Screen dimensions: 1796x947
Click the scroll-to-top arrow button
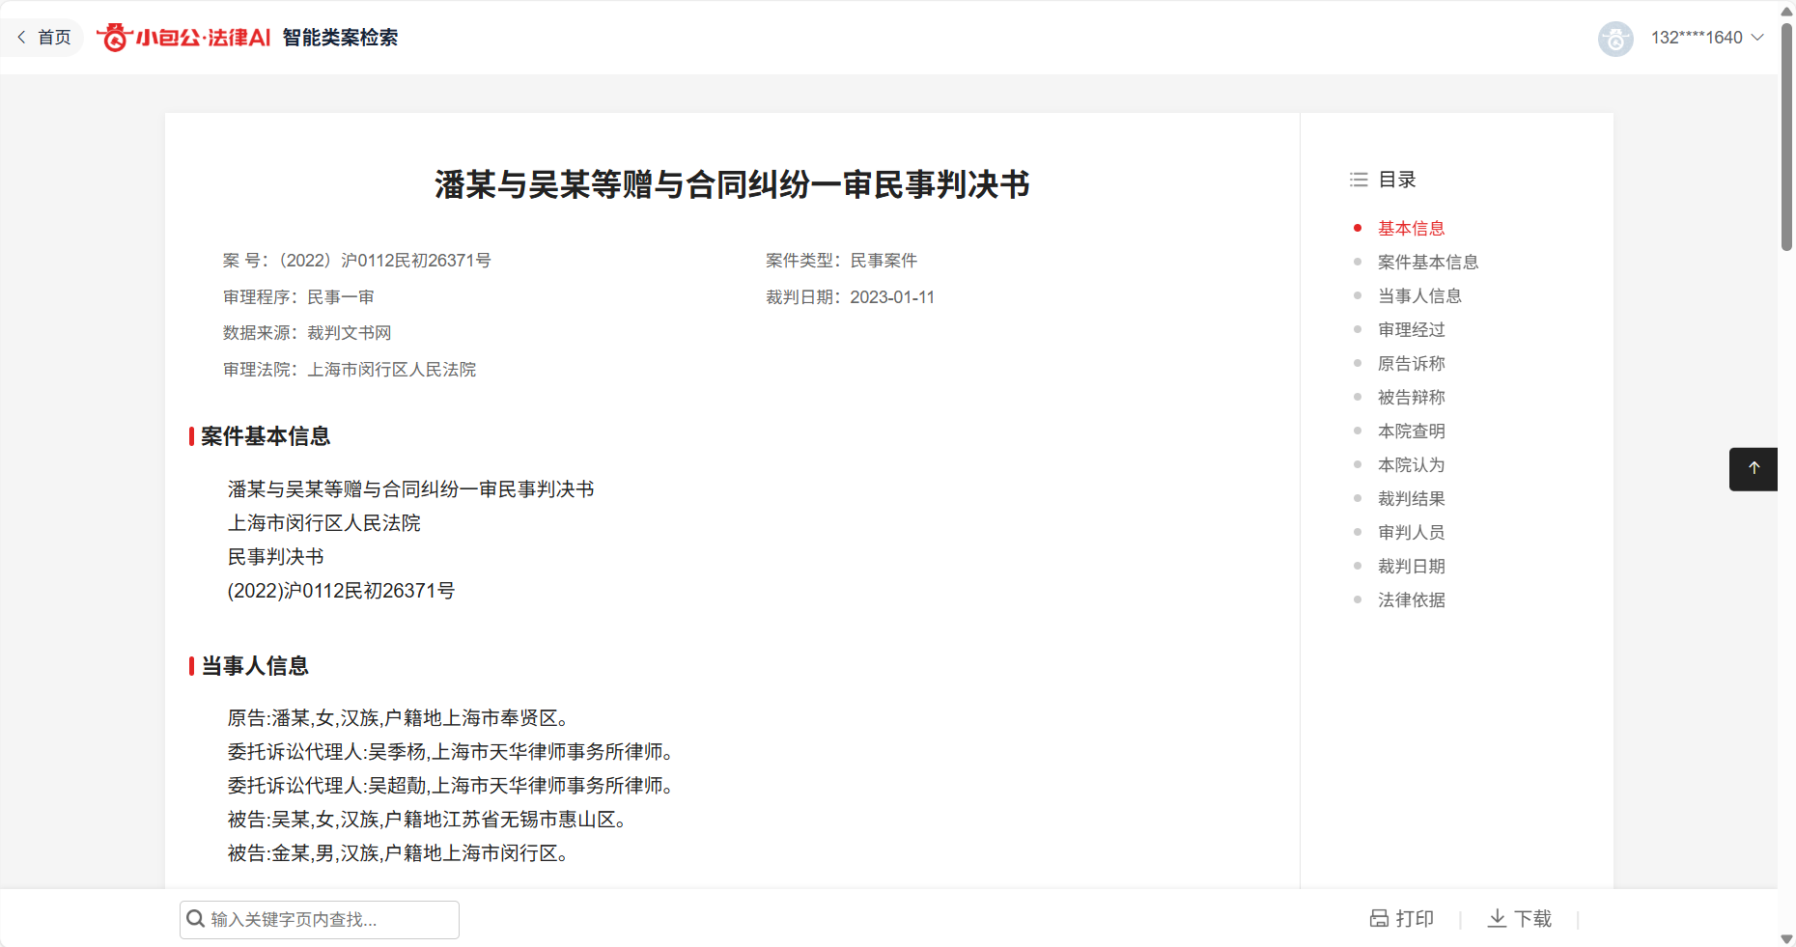1754,469
